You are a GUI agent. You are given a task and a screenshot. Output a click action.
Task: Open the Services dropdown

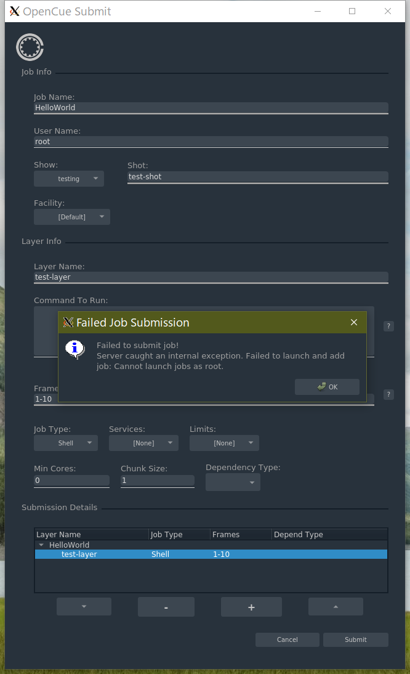(143, 443)
